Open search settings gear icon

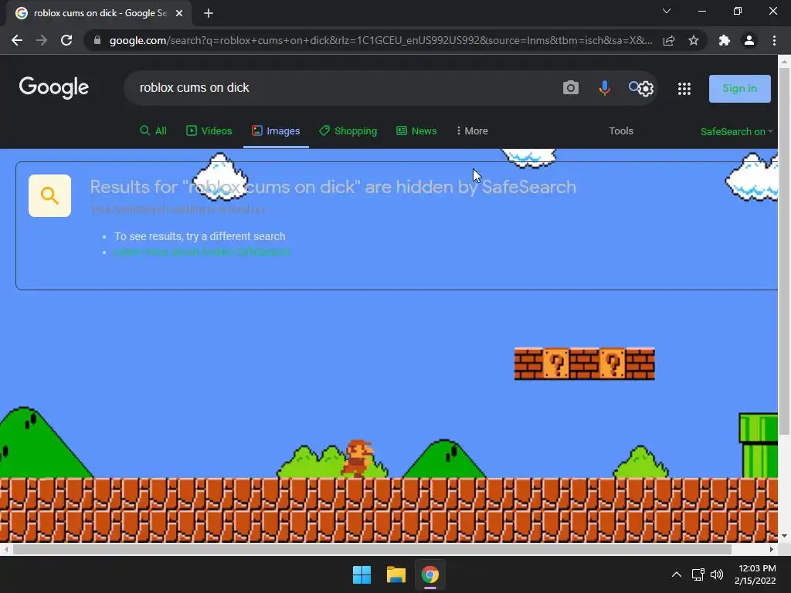coord(646,89)
